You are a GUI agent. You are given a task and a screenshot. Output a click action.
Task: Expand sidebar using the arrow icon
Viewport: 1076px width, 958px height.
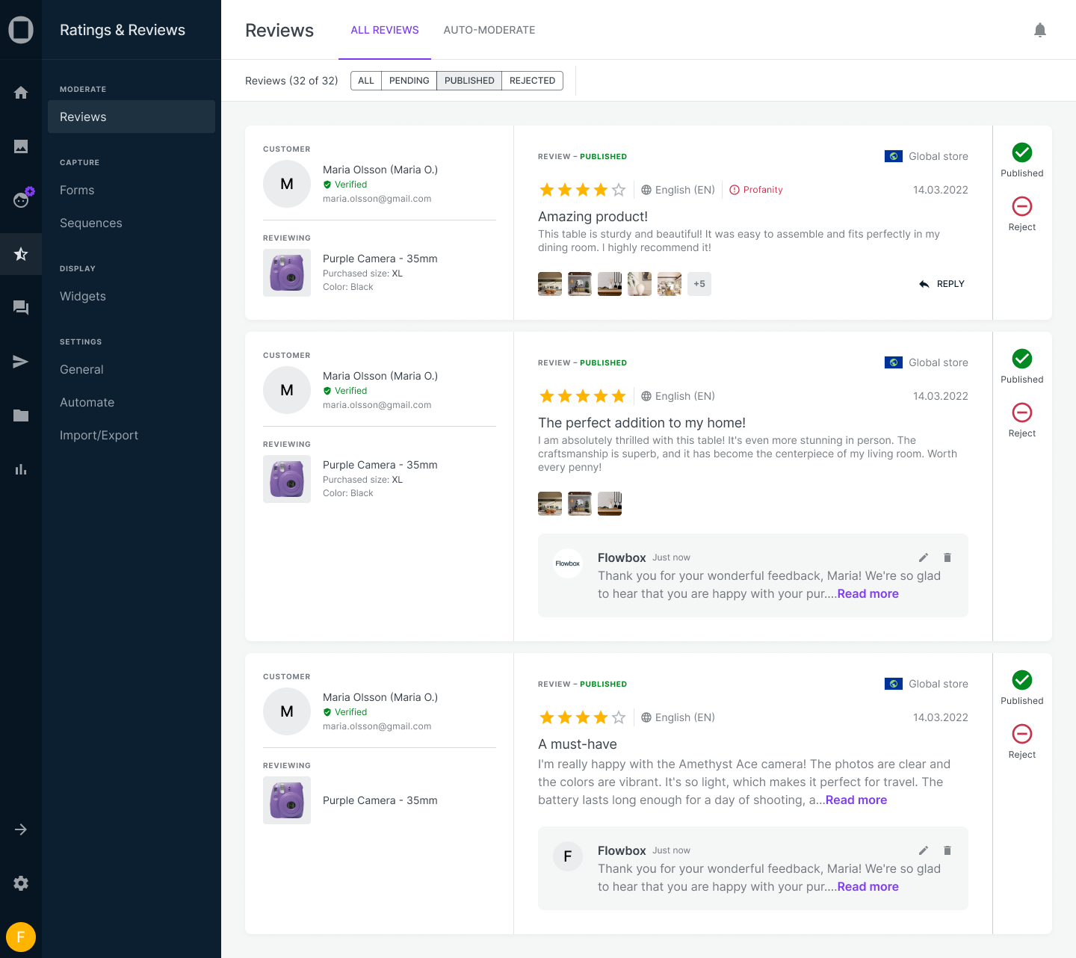click(21, 829)
